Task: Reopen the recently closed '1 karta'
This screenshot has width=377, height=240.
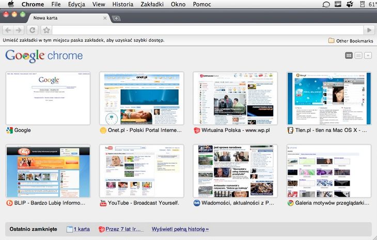Action: [x=82, y=229]
